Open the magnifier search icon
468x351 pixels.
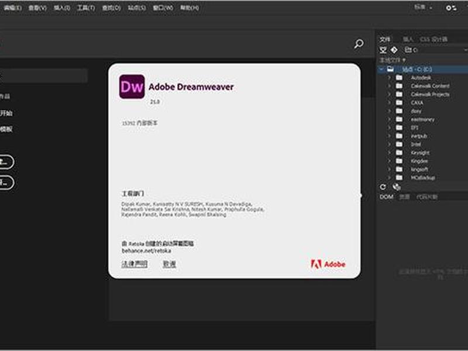pos(359,44)
